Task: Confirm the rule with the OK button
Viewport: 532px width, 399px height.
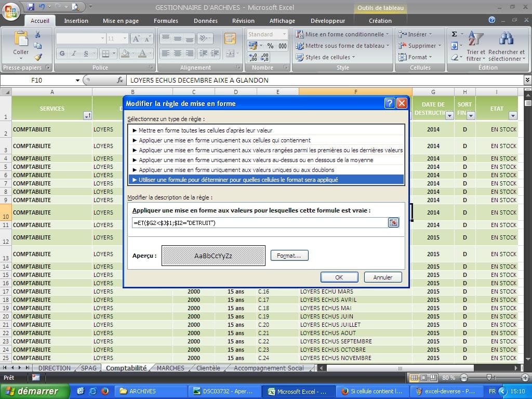Action: click(339, 277)
